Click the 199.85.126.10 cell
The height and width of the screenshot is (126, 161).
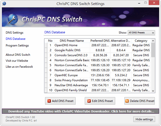coord(100,60)
